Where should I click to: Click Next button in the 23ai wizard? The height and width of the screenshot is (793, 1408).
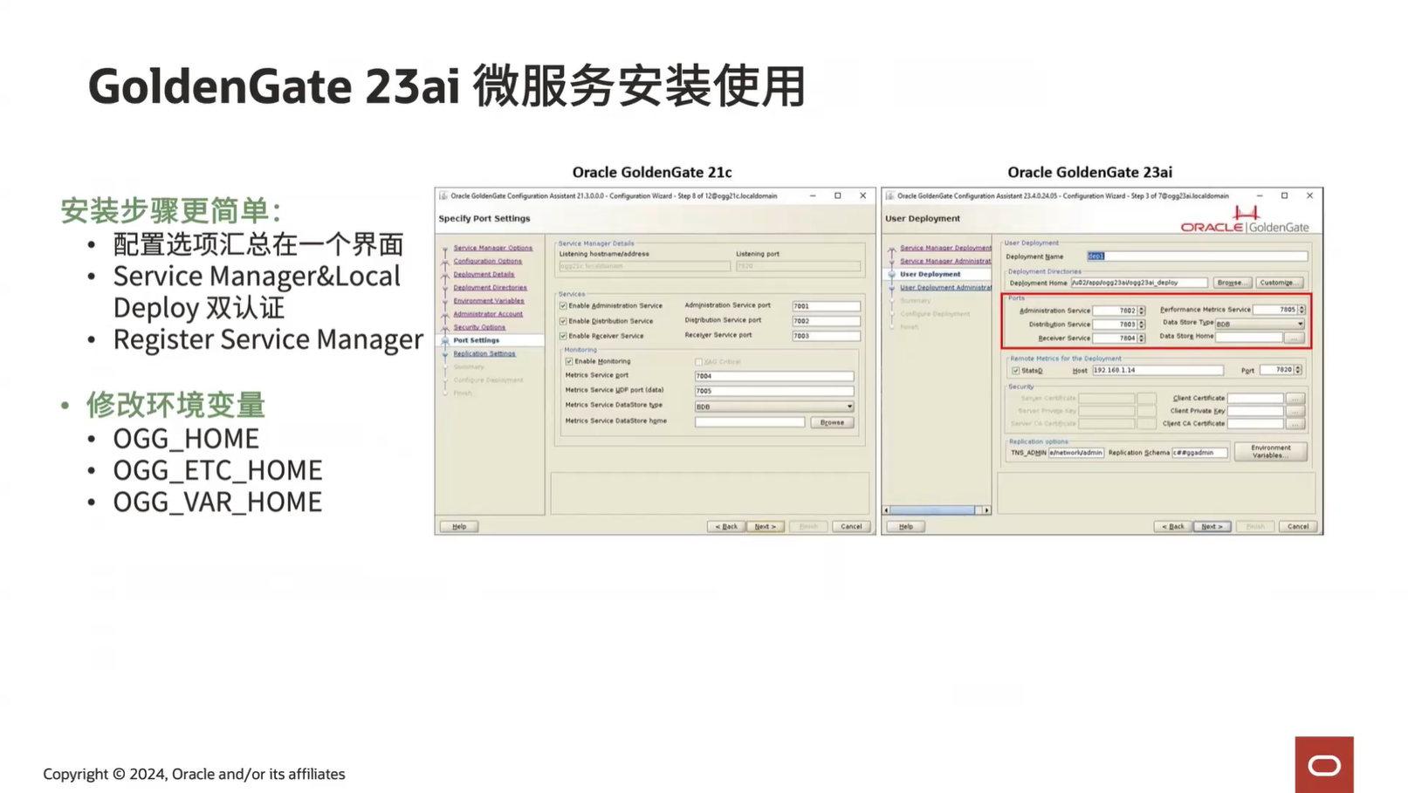[1212, 527]
